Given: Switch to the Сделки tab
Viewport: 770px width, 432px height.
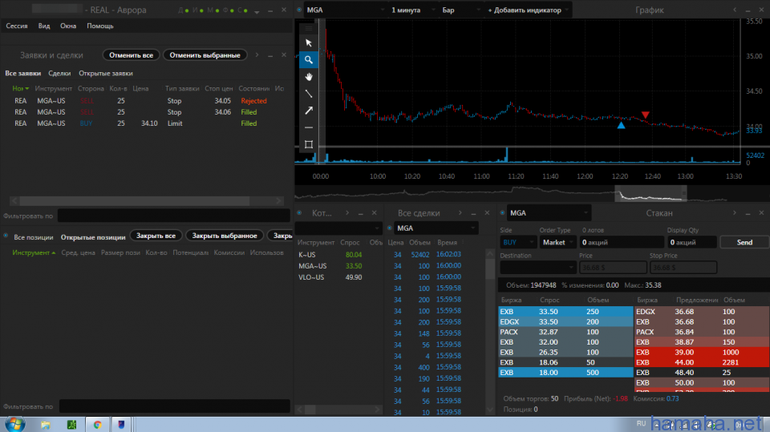Looking at the screenshot, I should click(59, 73).
